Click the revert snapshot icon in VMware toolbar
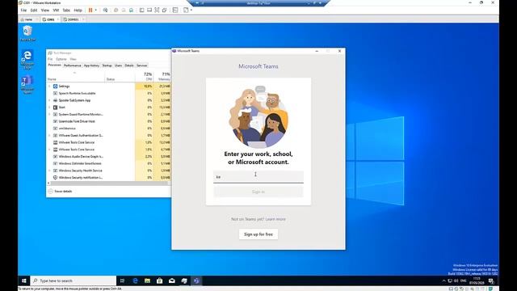This screenshot has width=517, height=291. click(x=124, y=11)
